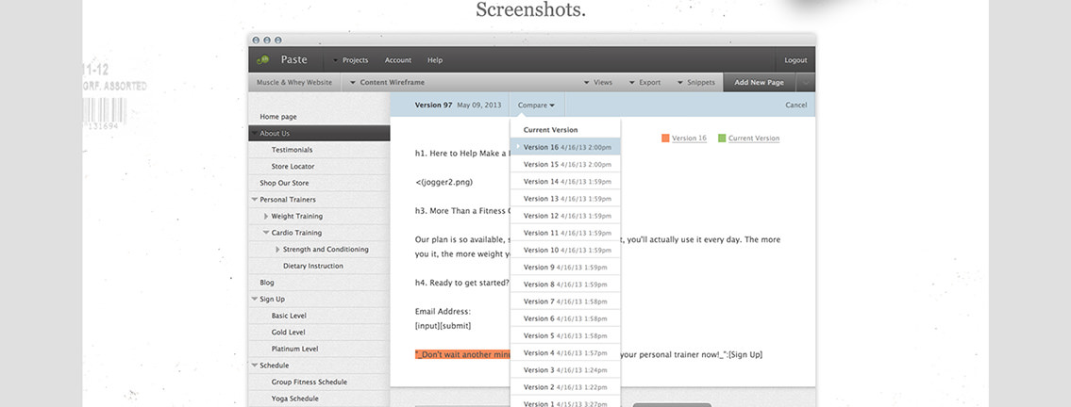Viewport: 1071px width, 407px height.
Task: Select Version 7 in the dropdown list
Action: pyautogui.click(x=565, y=301)
